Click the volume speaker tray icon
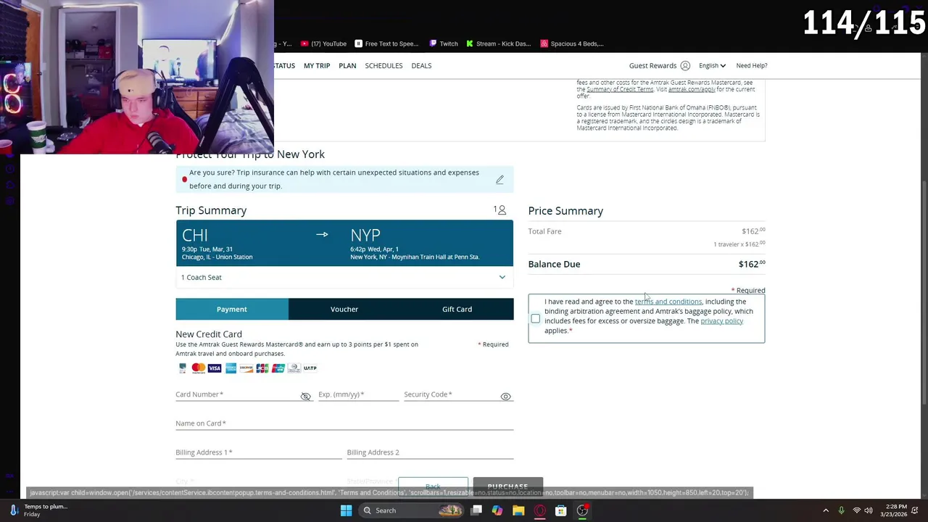This screenshot has height=522, width=928. click(869, 510)
